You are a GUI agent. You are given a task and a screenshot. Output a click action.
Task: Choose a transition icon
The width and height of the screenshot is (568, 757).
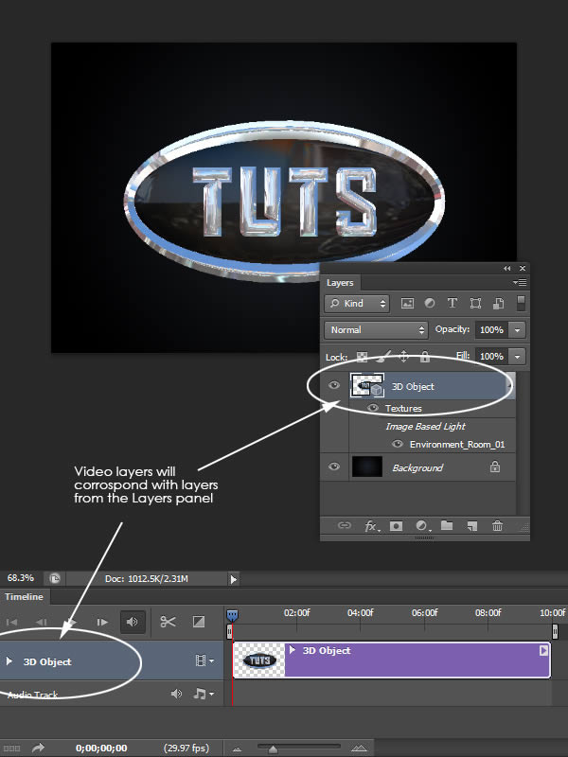[199, 622]
